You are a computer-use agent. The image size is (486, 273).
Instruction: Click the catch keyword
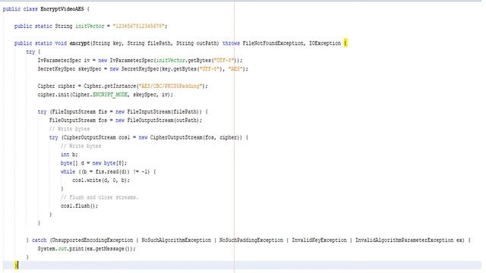pyautogui.click(x=39, y=240)
